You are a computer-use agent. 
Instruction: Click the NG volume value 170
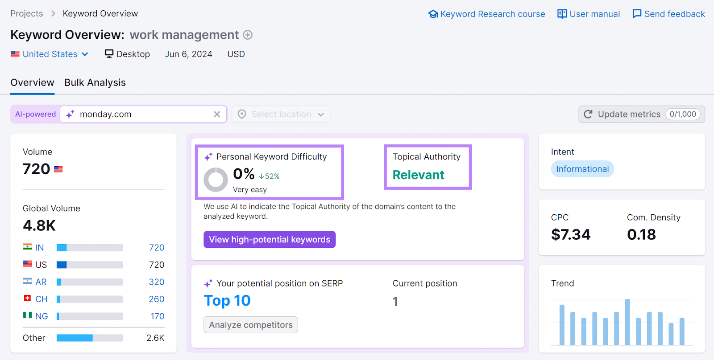click(x=158, y=316)
